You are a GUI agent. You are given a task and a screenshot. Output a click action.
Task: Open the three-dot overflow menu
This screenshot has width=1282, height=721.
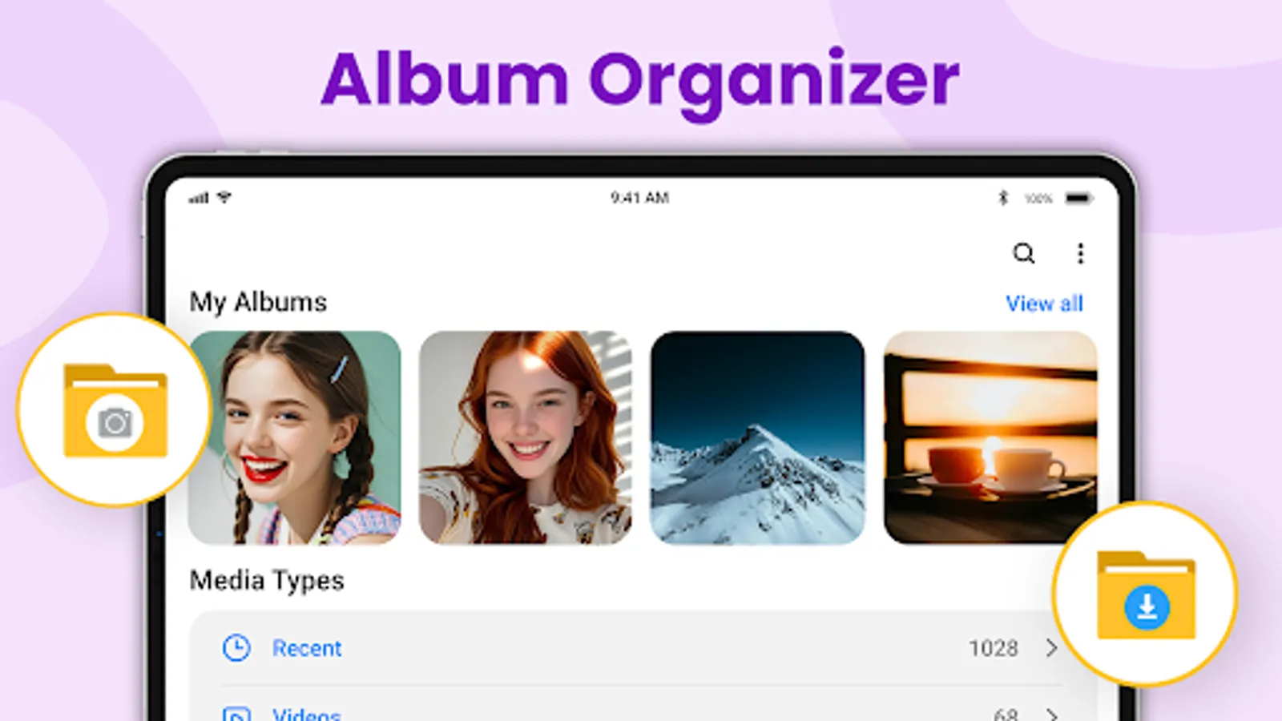click(1080, 253)
